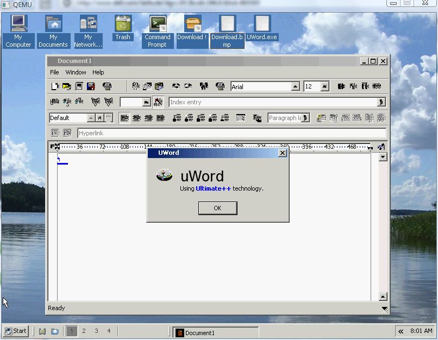The height and width of the screenshot is (340, 438).
Task: Click the uWord logo in the dialog
Action: (164, 175)
